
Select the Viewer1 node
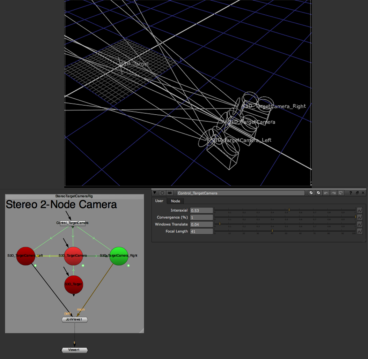pyautogui.click(x=74, y=350)
